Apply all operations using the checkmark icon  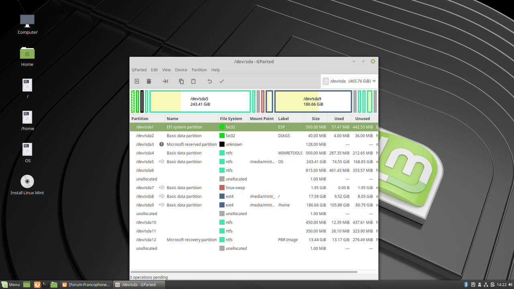click(x=222, y=81)
